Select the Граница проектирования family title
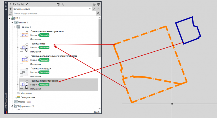The height and width of the screenshot is (118, 217). [44, 81]
